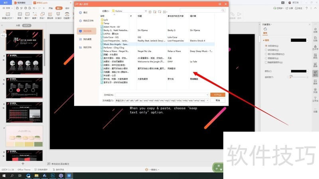Open the Icon Library button
Image resolution: width=319 pixels, height=179 pixels.
click(50, 14)
